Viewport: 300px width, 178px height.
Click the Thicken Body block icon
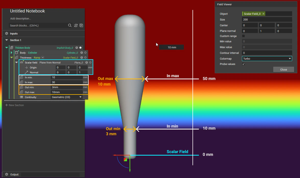point(12,48)
